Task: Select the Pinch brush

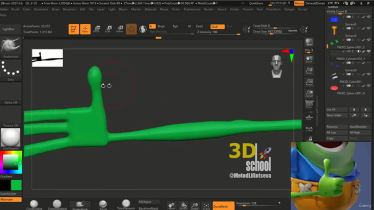Action: [103, 205]
